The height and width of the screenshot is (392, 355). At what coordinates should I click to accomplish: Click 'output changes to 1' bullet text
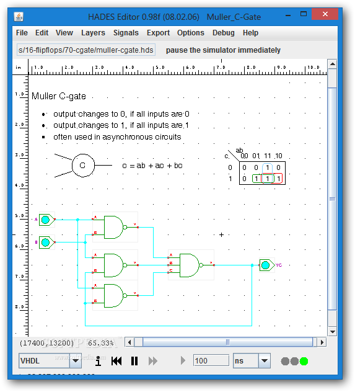click(x=121, y=125)
